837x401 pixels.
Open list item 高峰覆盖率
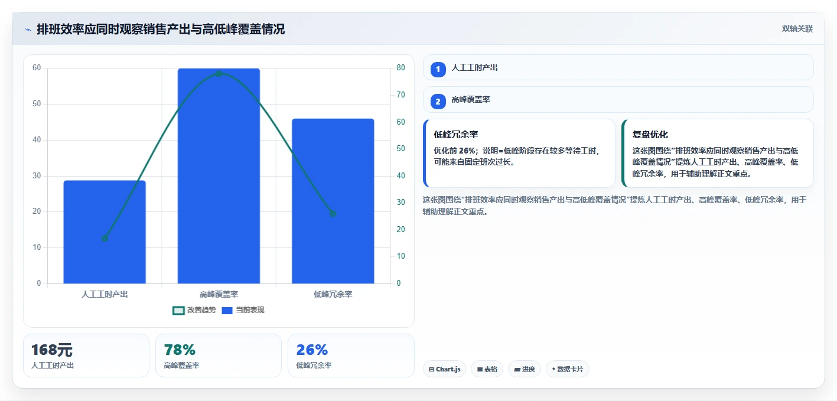pos(618,100)
